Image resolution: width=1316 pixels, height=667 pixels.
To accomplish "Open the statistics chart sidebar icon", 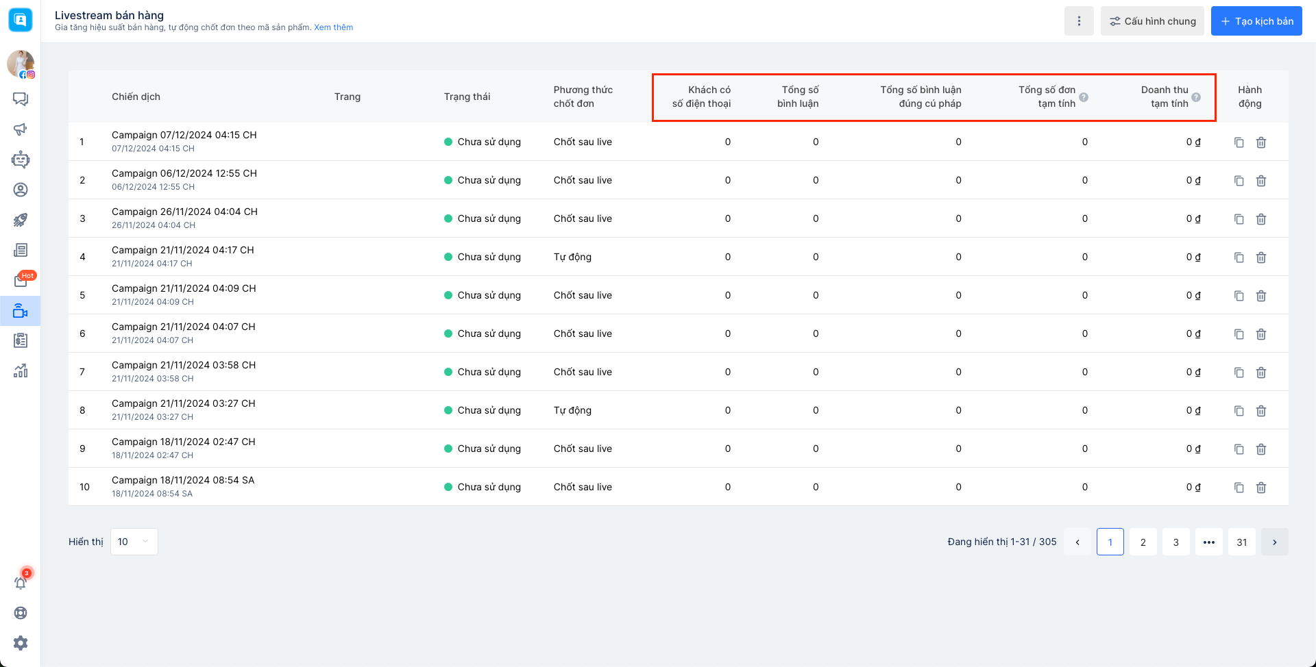I will coord(21,370).
